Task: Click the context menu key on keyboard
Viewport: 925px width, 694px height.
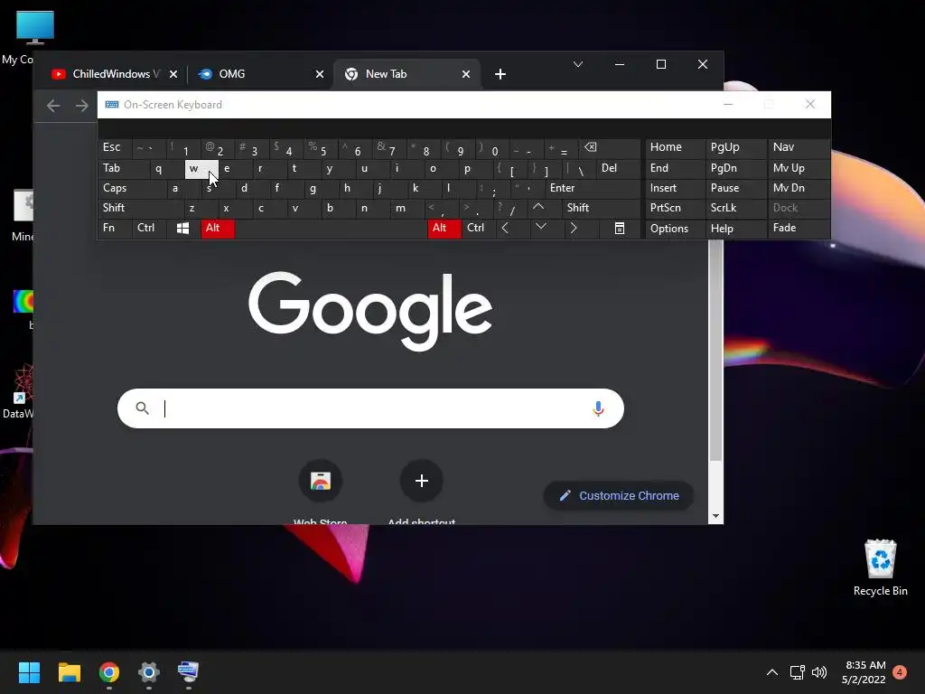Action: click(620, 229)
